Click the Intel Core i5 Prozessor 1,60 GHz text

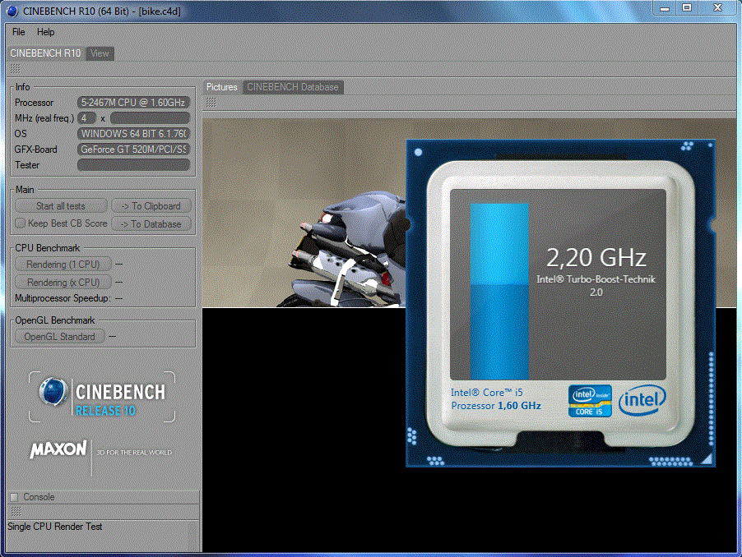click(495, 399)
